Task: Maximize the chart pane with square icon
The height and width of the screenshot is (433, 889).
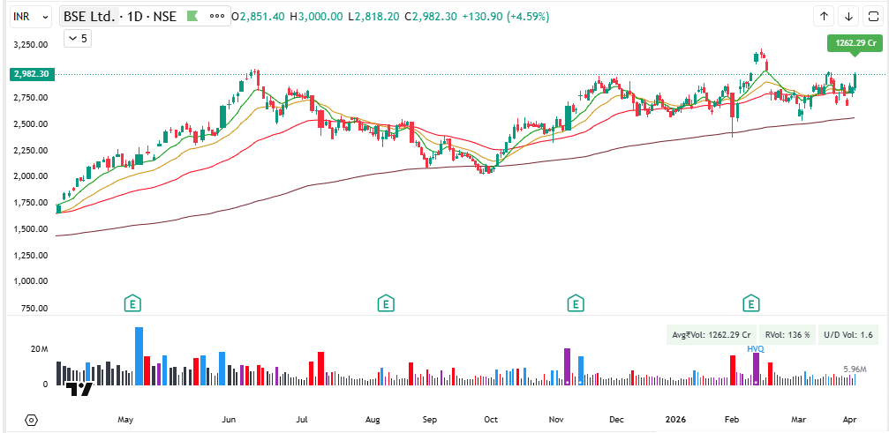Action: (x=873, y=17)
